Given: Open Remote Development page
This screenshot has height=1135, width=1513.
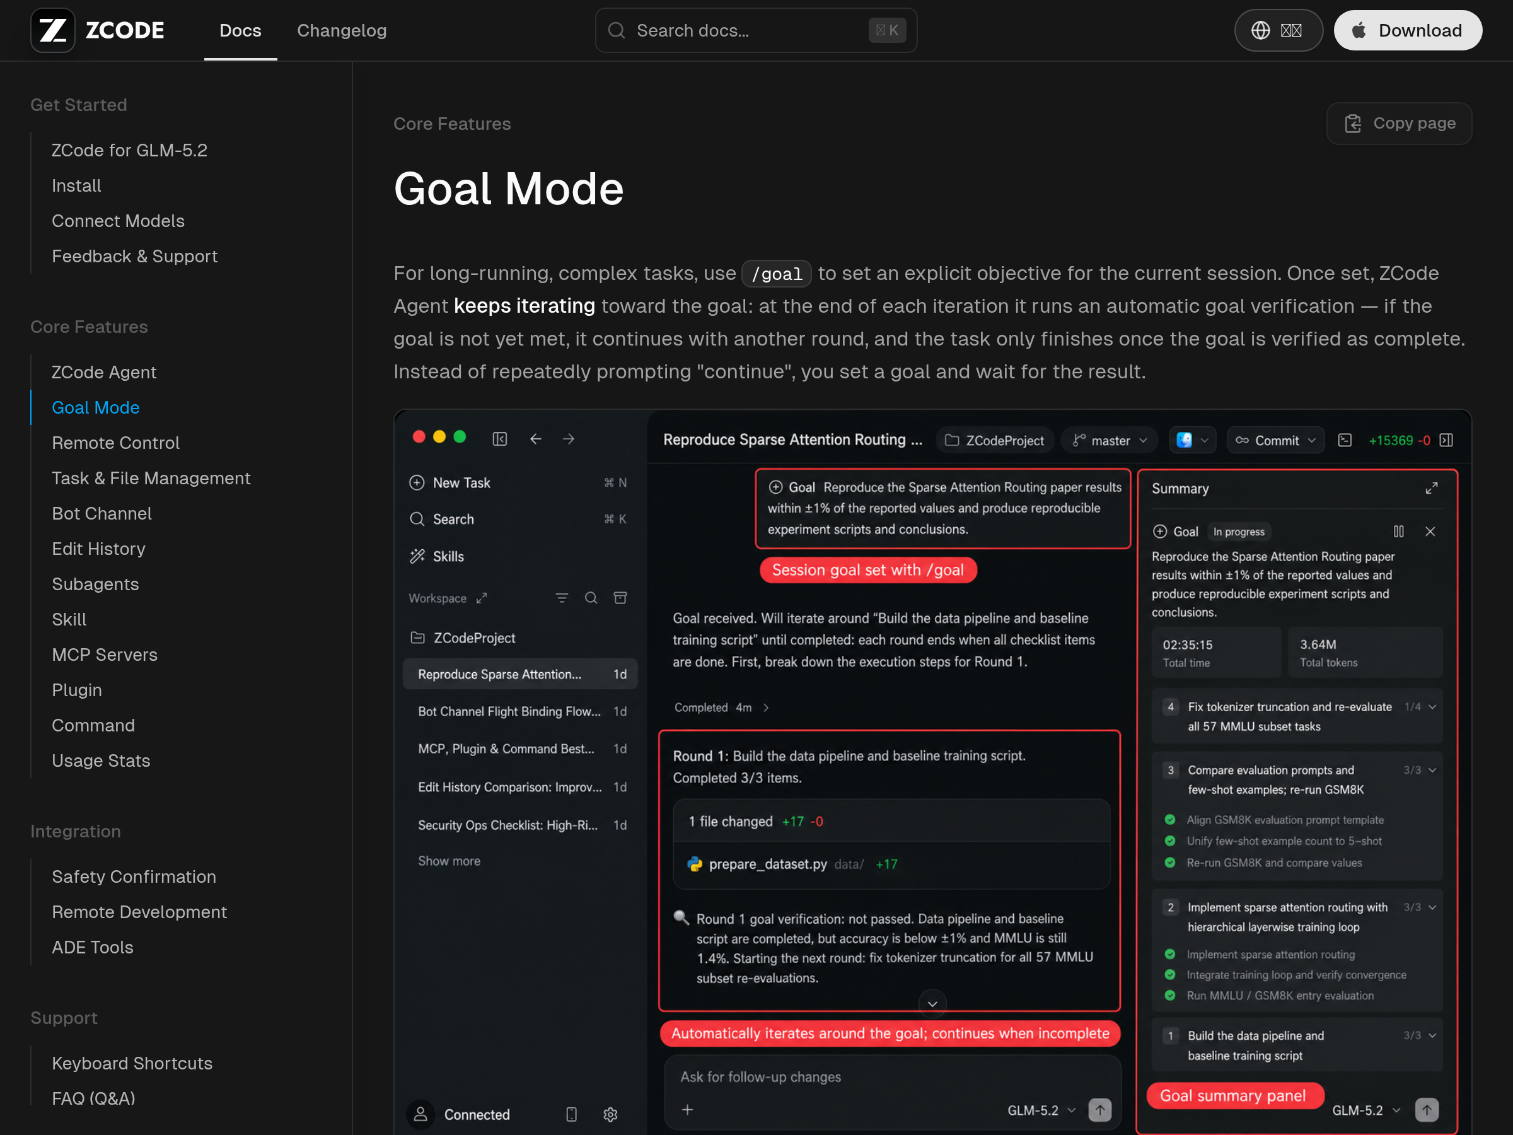Looking at the screenshot, I should click(x=139, y=912).
